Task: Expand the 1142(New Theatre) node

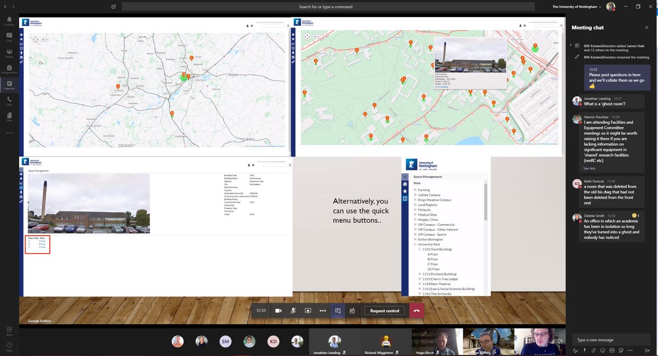Action: (420, 284)
